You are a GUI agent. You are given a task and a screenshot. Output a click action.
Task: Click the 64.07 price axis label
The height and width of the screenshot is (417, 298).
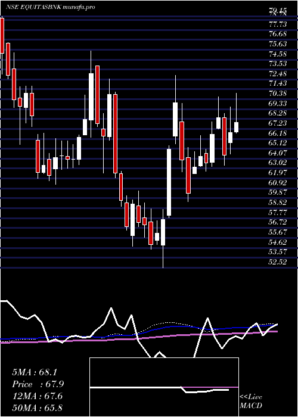[x=278, y=153]
